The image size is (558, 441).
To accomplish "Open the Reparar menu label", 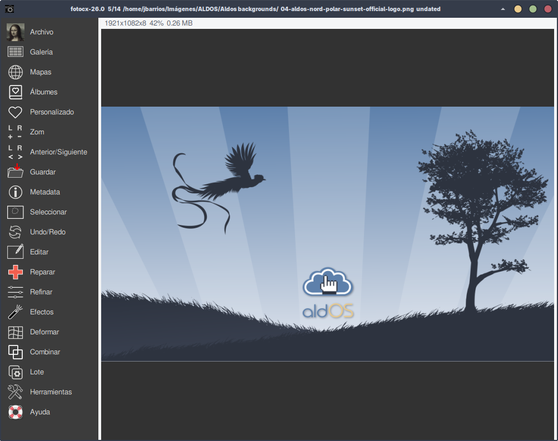I will (42, 272).
